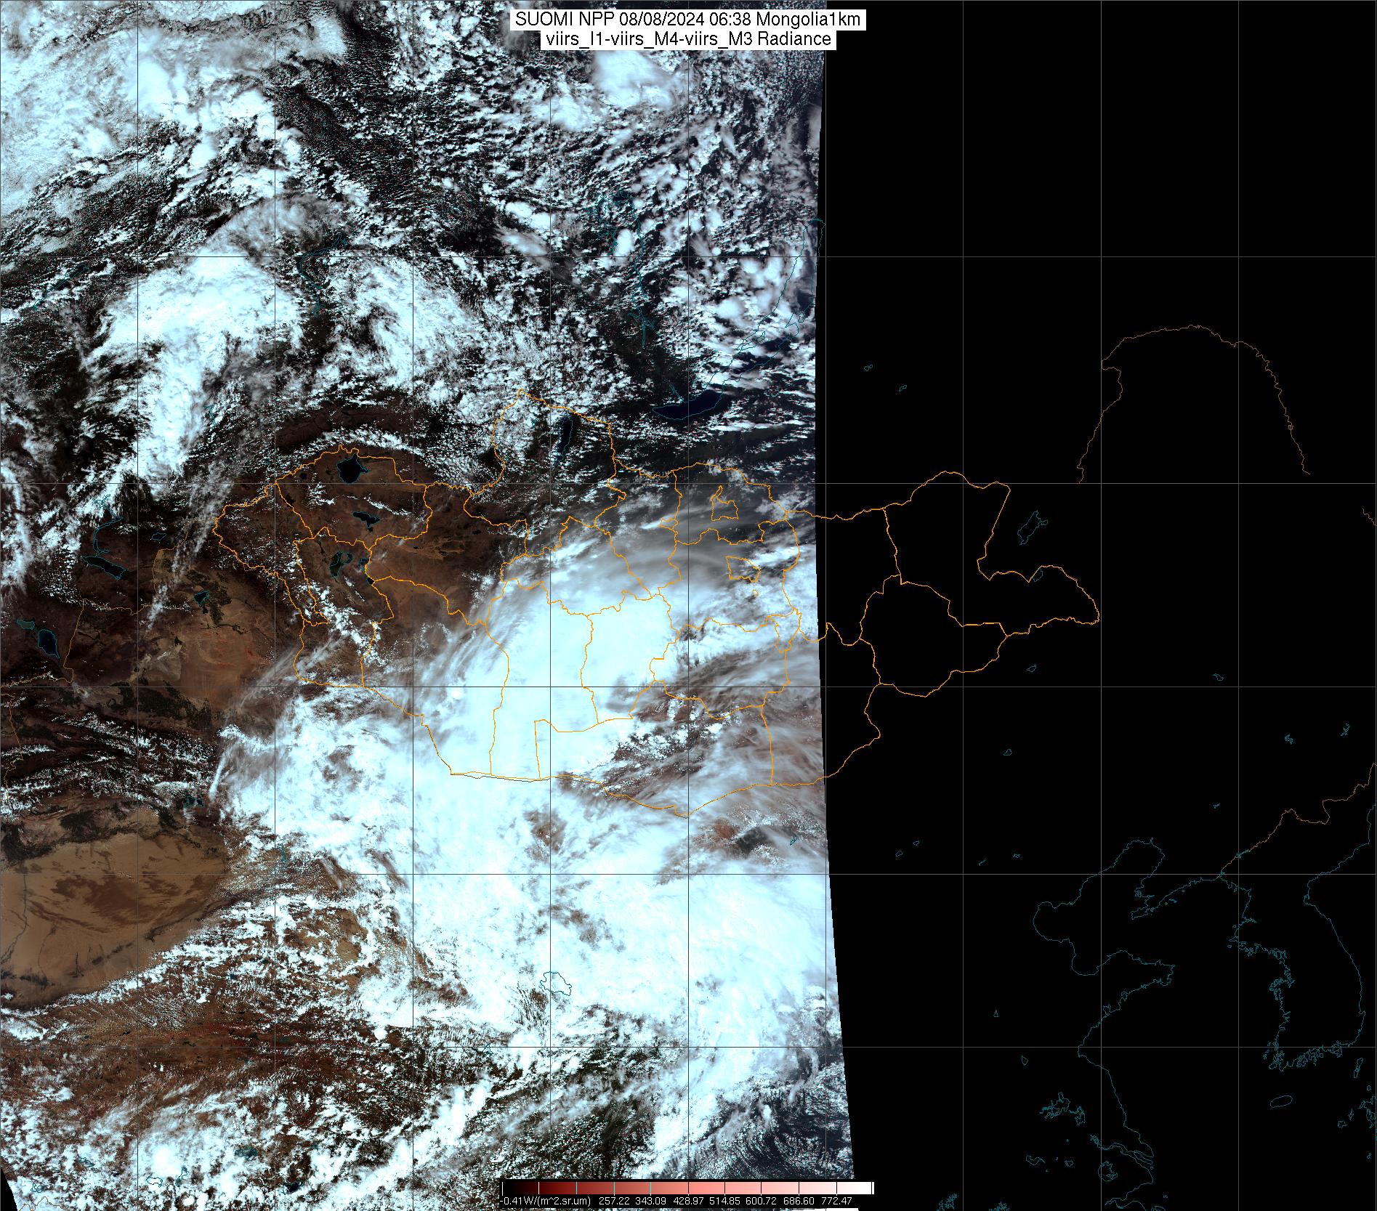Click the darkest end of the radiance color bar

tap(506, 1187)
